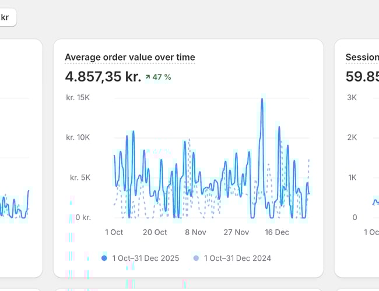379x291 pixels.
Task: Open the Sessions card title
Action: [x=362, y=57]
